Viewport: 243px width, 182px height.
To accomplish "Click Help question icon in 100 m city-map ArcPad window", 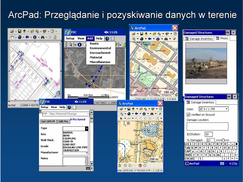I will 175,34.
